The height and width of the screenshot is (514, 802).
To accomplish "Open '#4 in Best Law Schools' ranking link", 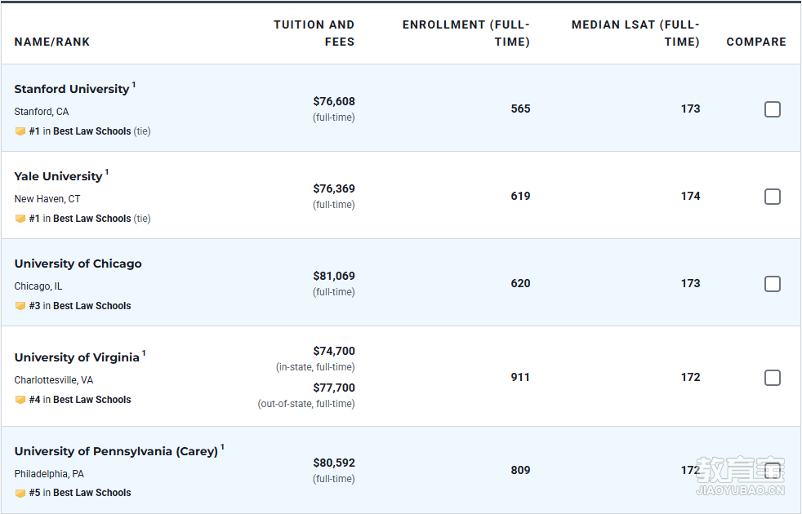I will click(x=80, y=400).
